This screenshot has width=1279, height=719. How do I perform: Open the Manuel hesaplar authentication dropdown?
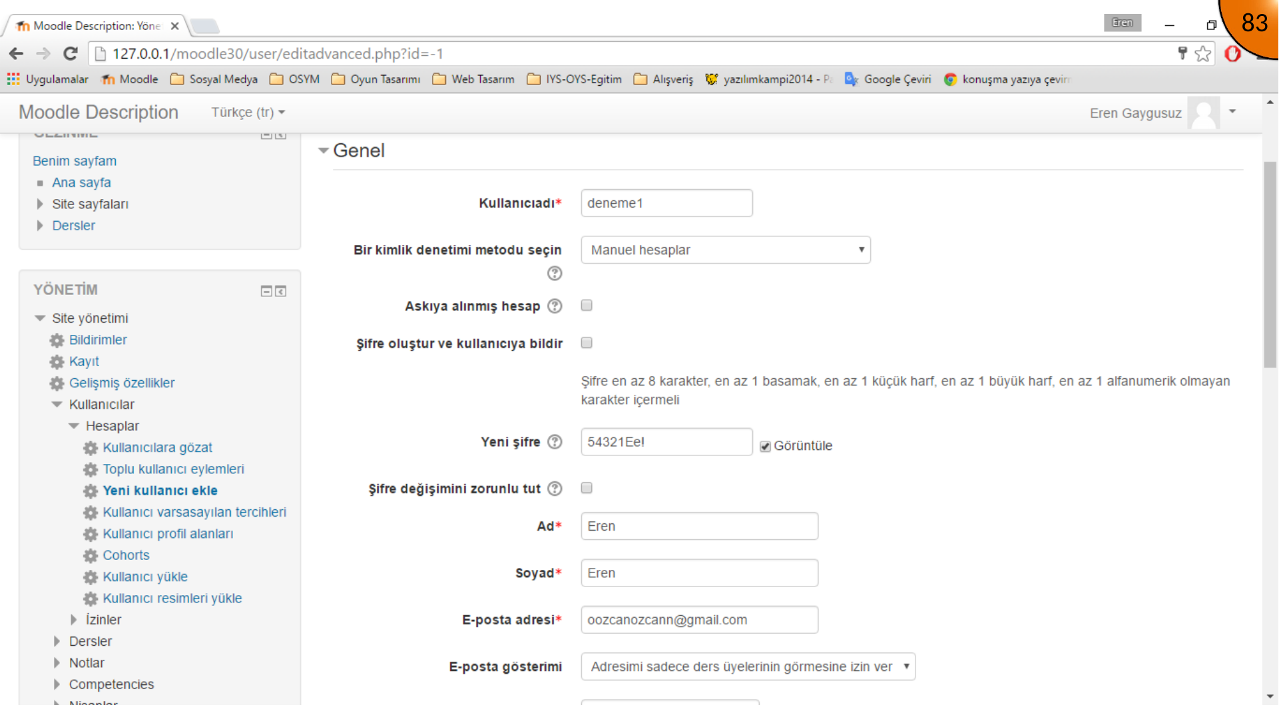click(x=726, y=250)
